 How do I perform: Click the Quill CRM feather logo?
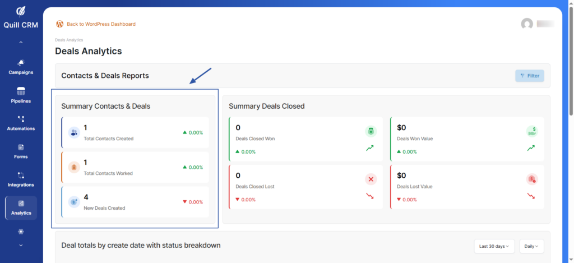[x=21, y=12]
